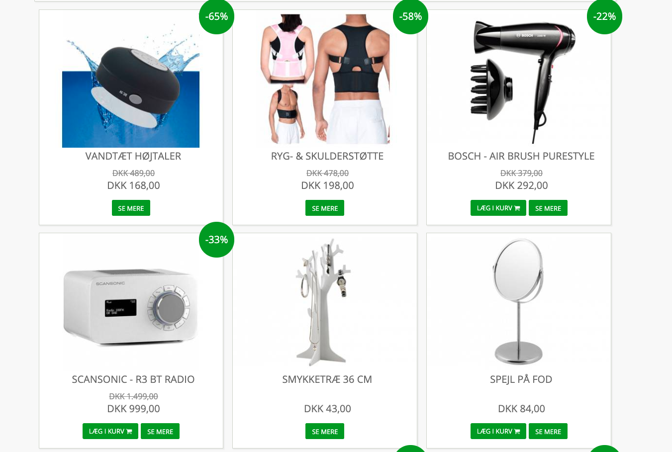672x452 pixels.
Task: Click Se mere for Spejl på fod
Action: click(x=548, y=431)
